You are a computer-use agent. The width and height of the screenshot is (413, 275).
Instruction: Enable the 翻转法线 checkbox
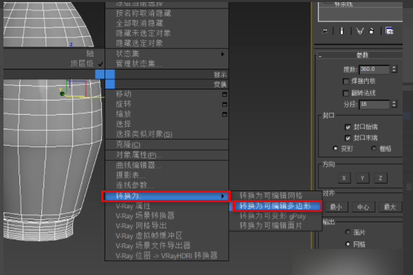coord(346,93)
